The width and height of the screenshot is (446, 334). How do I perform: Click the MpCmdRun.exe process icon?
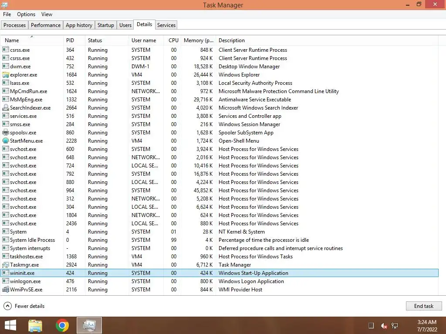pyautogui.click(x=5, y=91)
